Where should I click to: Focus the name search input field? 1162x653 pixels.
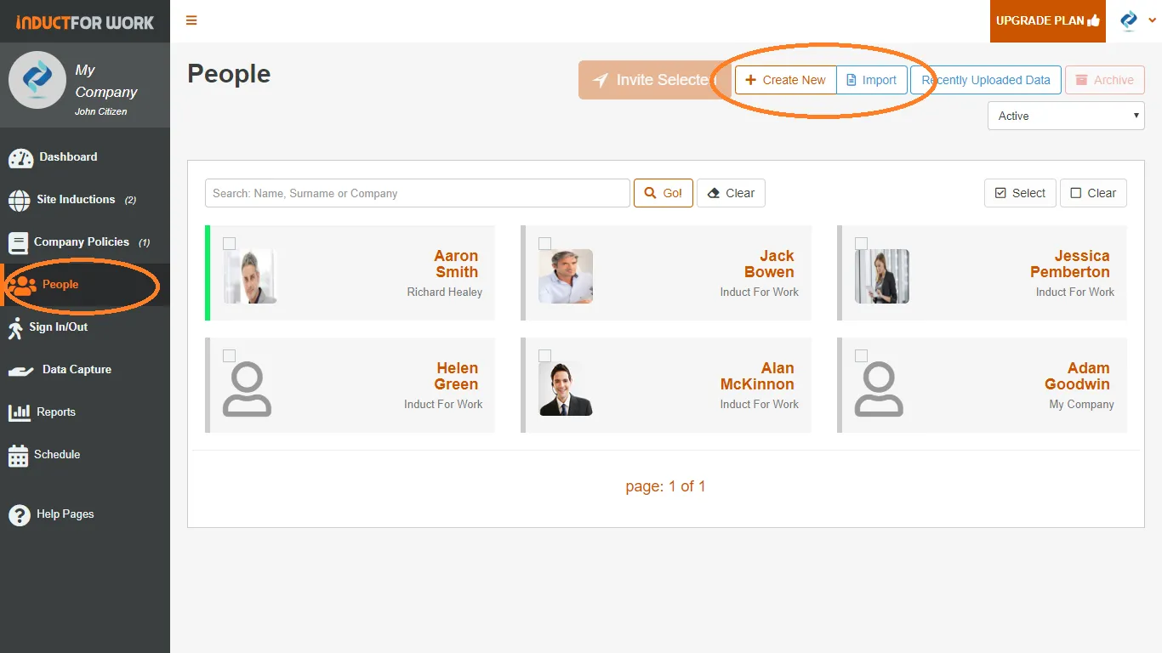(418, 193)
